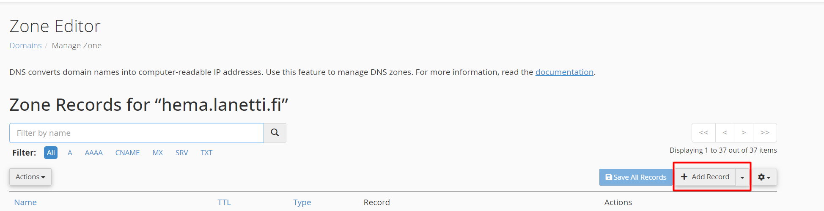Go to the previous page of records
This screenshot has width=824, height=211.
725,133
